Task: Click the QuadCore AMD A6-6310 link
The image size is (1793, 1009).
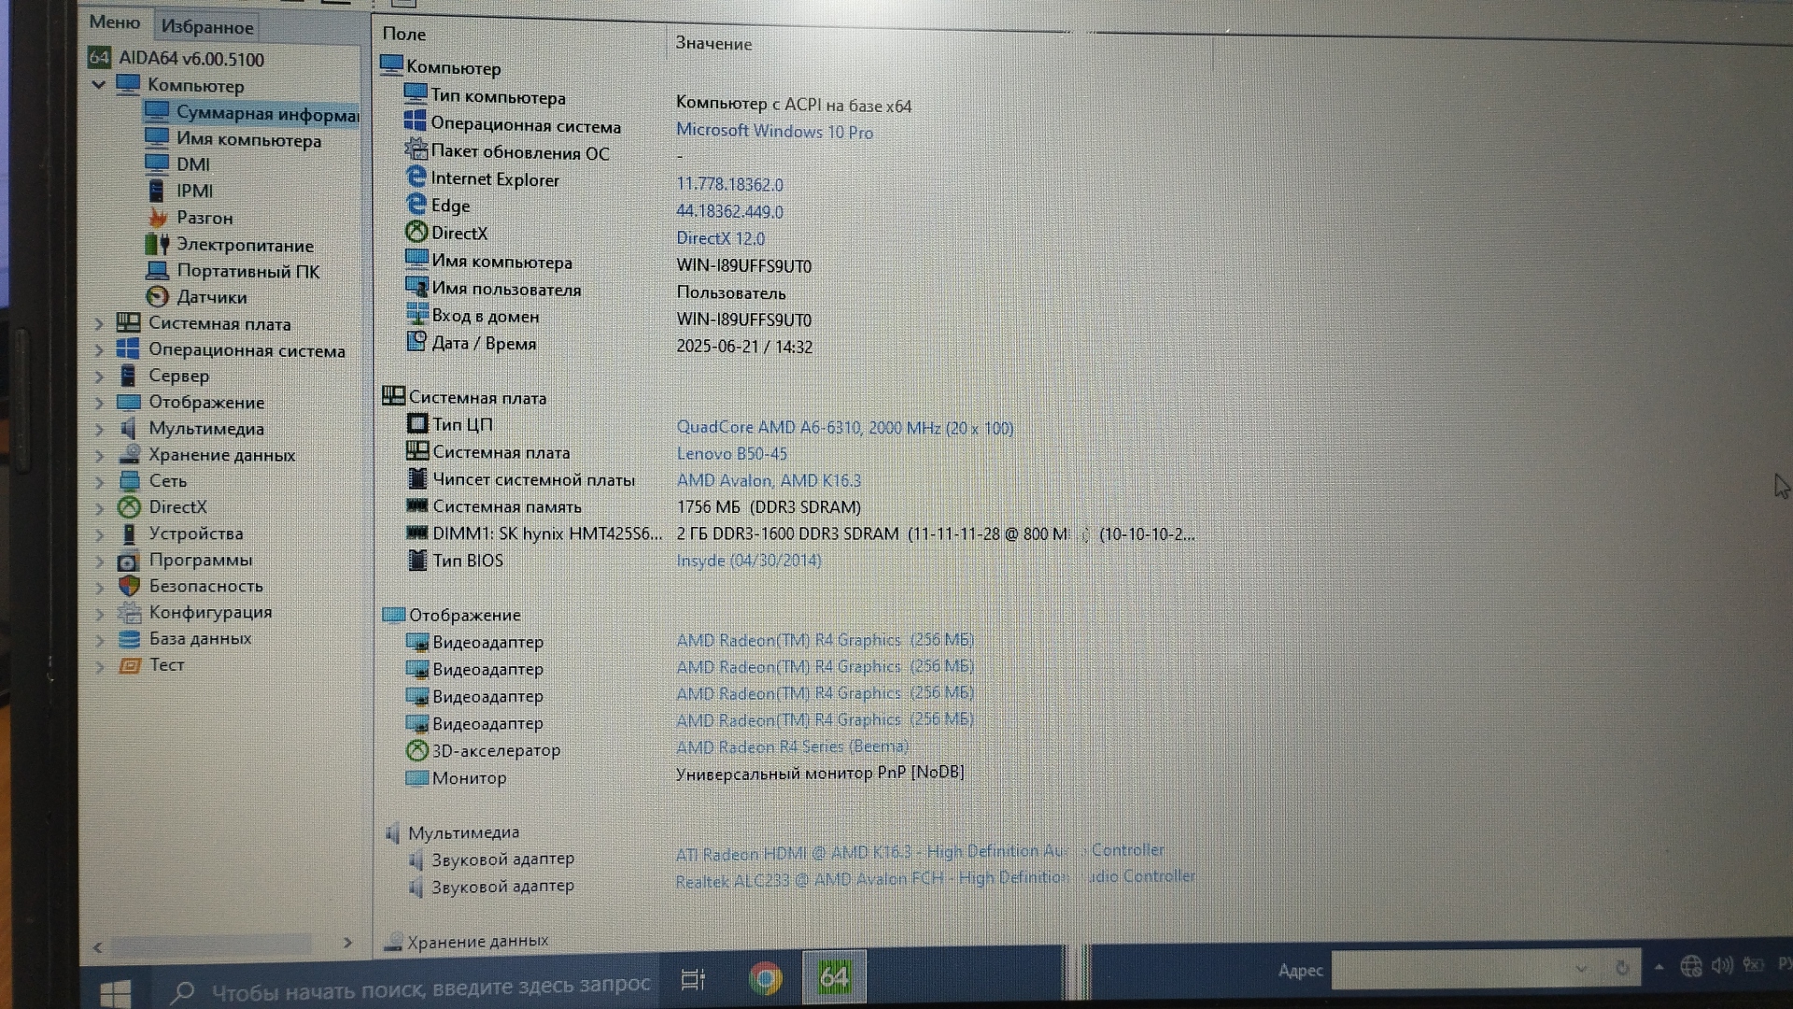Action: point(844,428)
